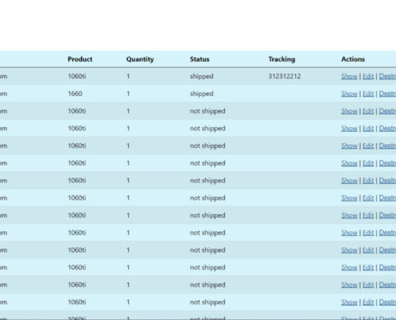Viewport: 396px width, 320px height.
Task: Click the Product column header
Action: 80,59
